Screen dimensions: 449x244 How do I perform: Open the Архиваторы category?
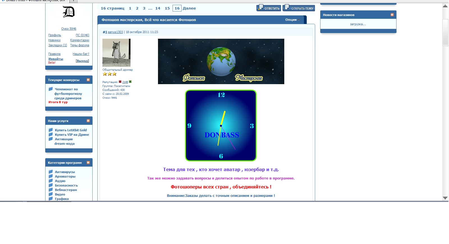coord(65,176)
